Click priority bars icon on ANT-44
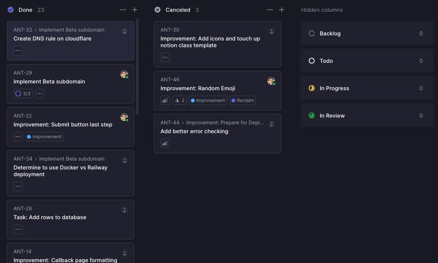The height and width of the screenshot is (263, 438). [165, 144]
